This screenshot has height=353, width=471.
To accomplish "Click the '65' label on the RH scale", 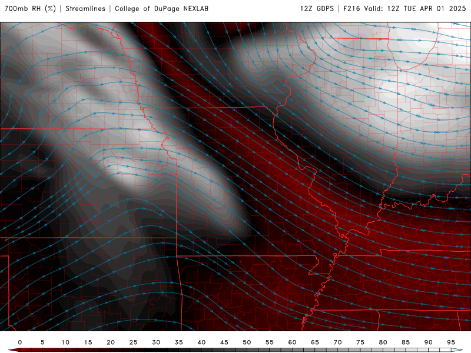I will [x=315, y=342].
